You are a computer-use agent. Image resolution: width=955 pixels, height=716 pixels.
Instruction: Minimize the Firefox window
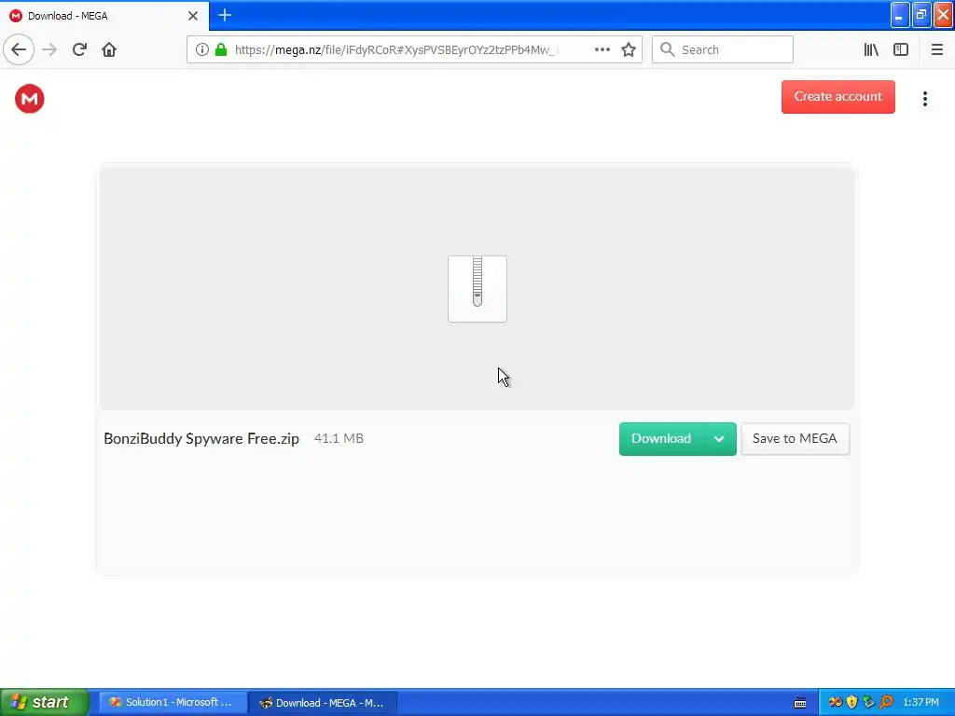[900, 15]
